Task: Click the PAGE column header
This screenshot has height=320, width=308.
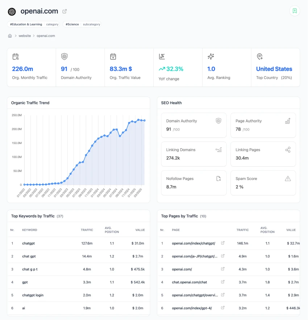Action: pos(176,230)
